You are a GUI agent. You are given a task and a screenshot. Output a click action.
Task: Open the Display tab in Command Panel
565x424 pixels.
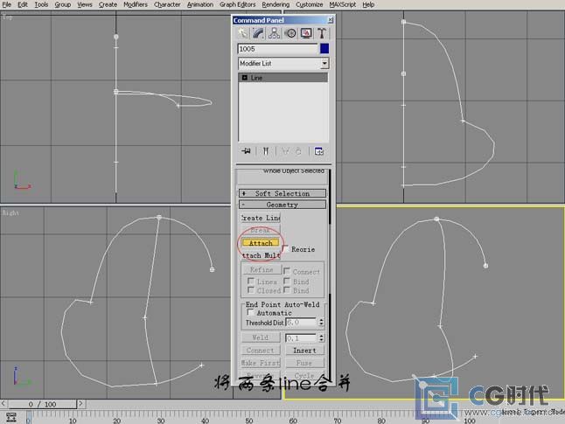click(306, 33)
